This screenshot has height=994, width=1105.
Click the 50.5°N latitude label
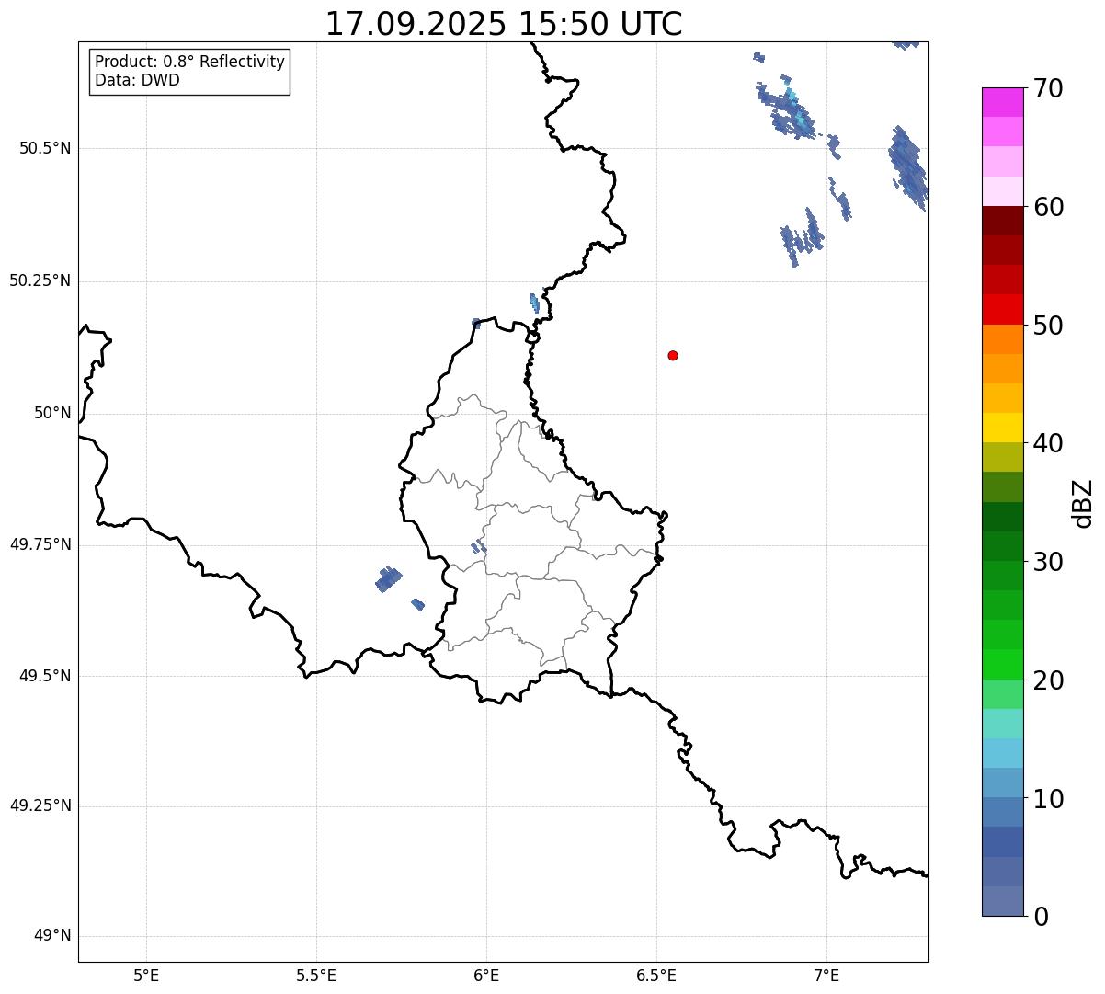coord(44,148)
